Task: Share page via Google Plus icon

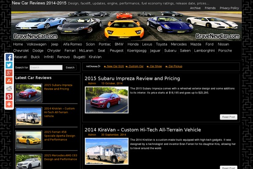Action: pos(9,73)
